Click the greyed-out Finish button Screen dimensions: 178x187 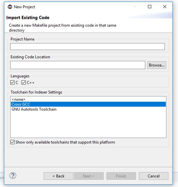point(121,176)
